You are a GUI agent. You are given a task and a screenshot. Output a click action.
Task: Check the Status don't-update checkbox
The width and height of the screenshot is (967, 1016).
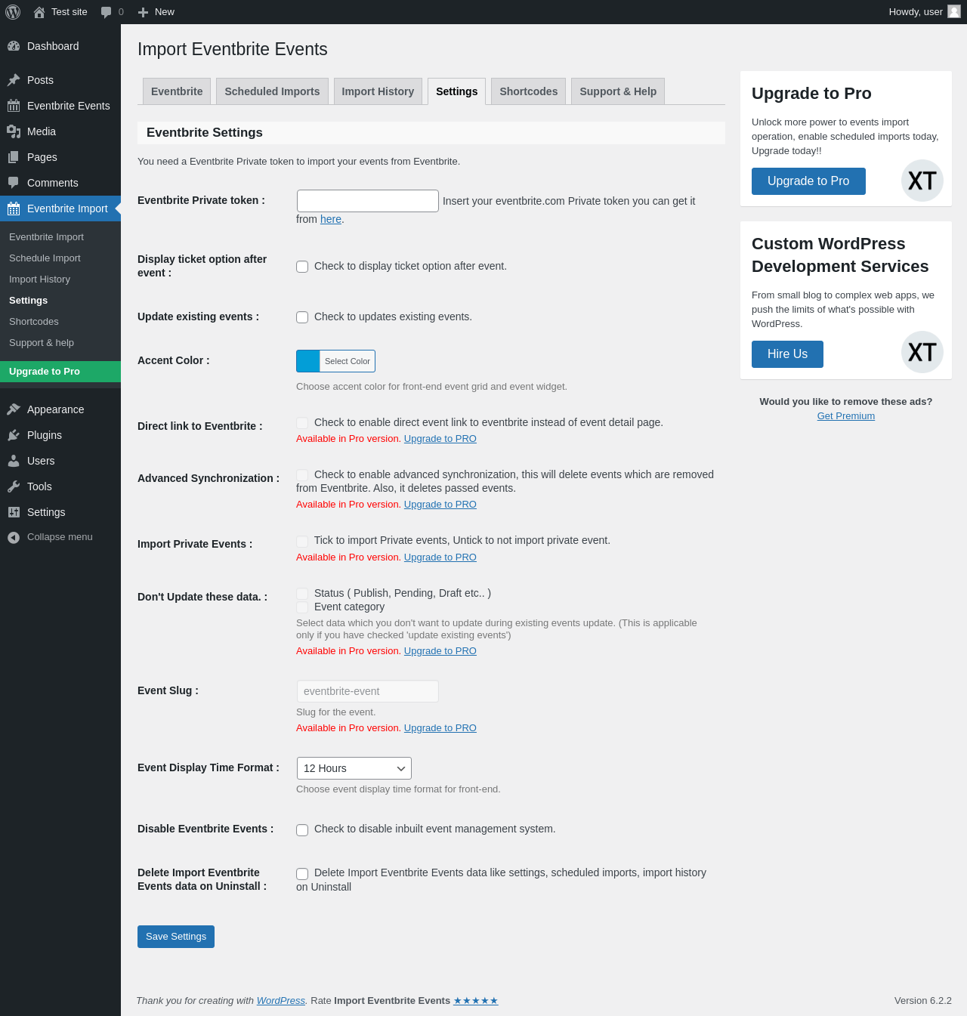[302, 594]
